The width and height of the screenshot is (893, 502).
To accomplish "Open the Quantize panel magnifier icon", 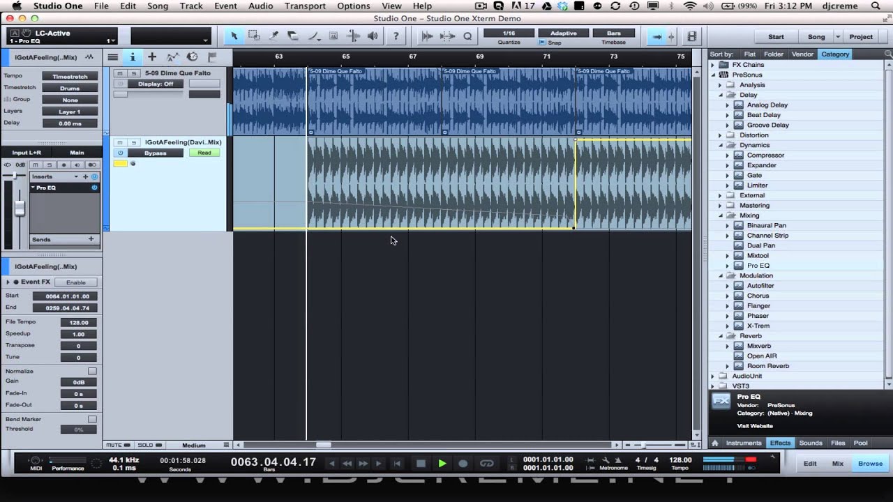I will coord(467,36).
